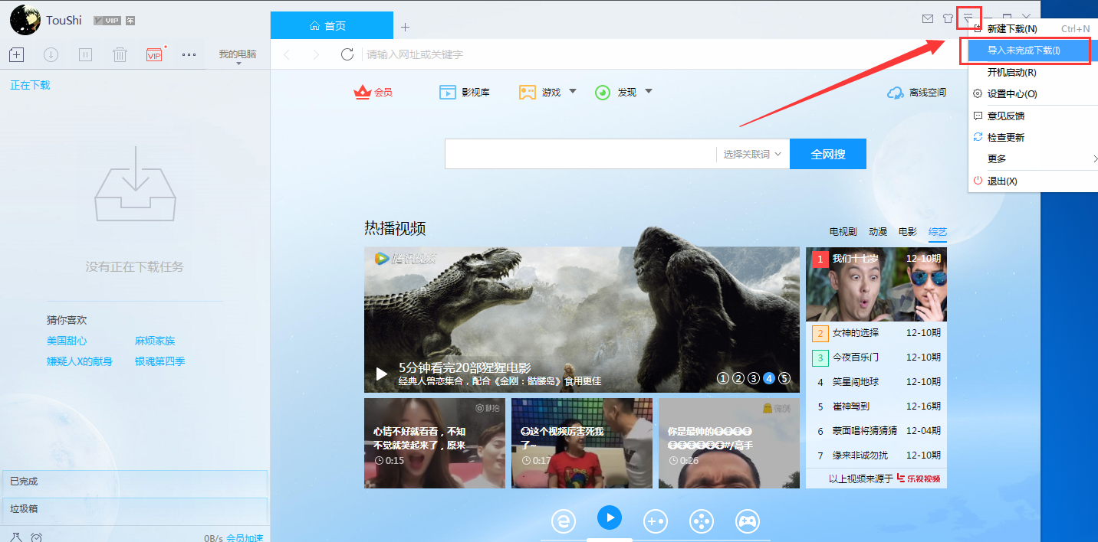
Task: Switch to the 综艺 category tab
Action: pyautogui.click(x=938, y=231)
